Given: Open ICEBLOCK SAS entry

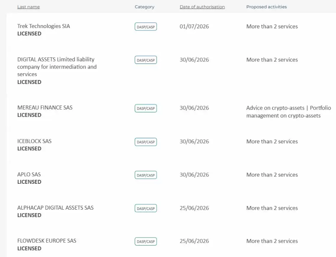Looking at the screenshot, I should [x=34, y=141].
